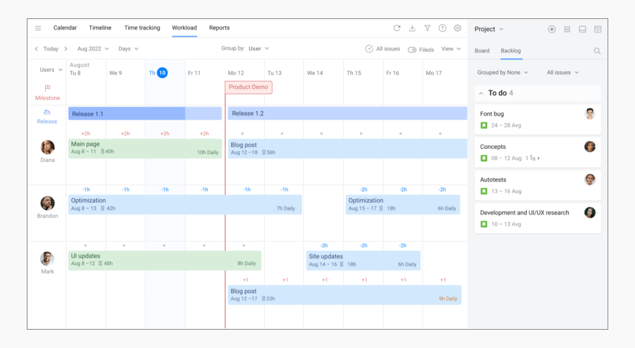
Task: Click the download export icon
Action: pos(412,28)
